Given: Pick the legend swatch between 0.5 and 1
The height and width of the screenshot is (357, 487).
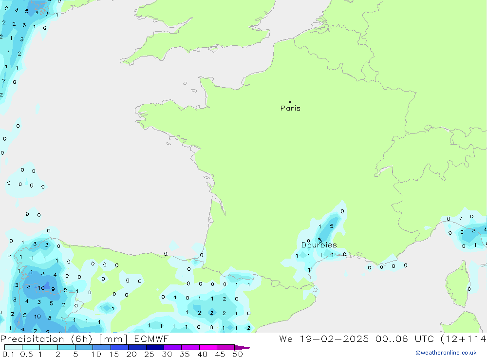Looking at the screenshot, I should pos(31,347).
